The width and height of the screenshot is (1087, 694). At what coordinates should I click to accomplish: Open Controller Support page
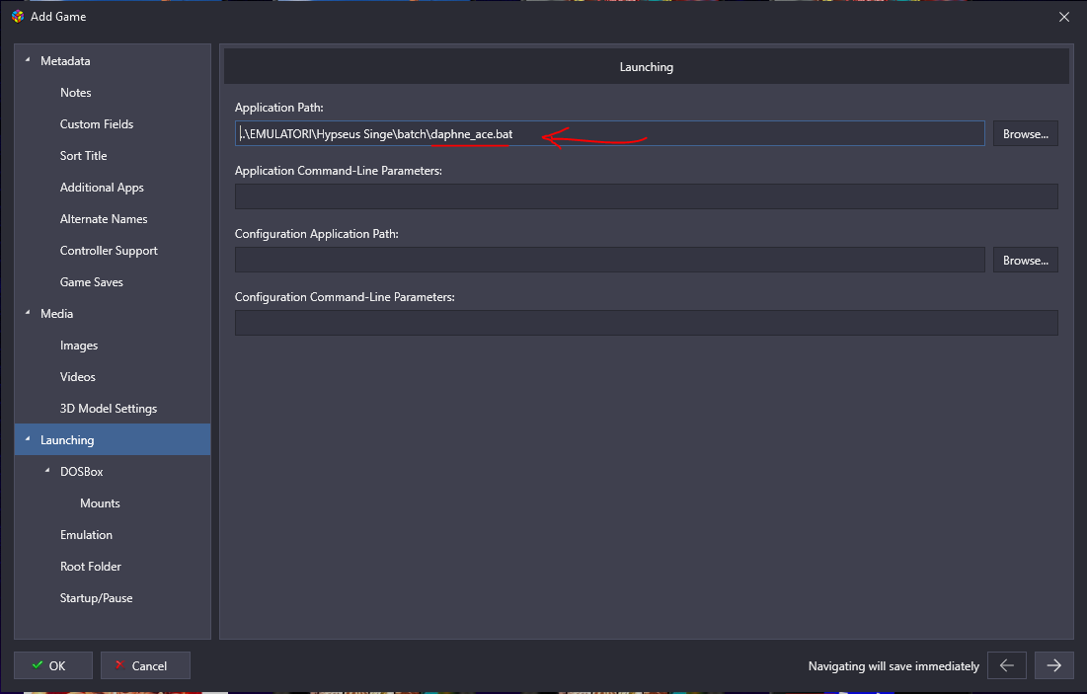[109, 251]
